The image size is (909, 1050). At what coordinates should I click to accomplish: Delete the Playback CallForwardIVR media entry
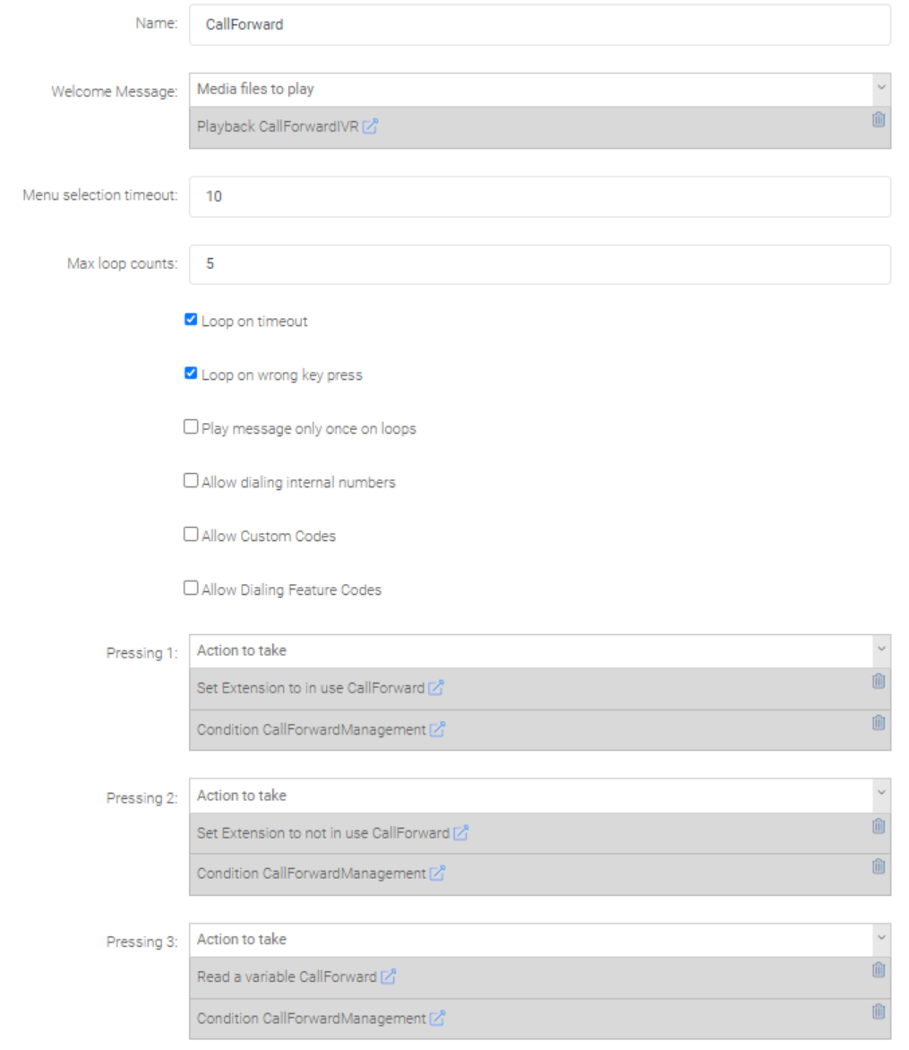point(879,119)
